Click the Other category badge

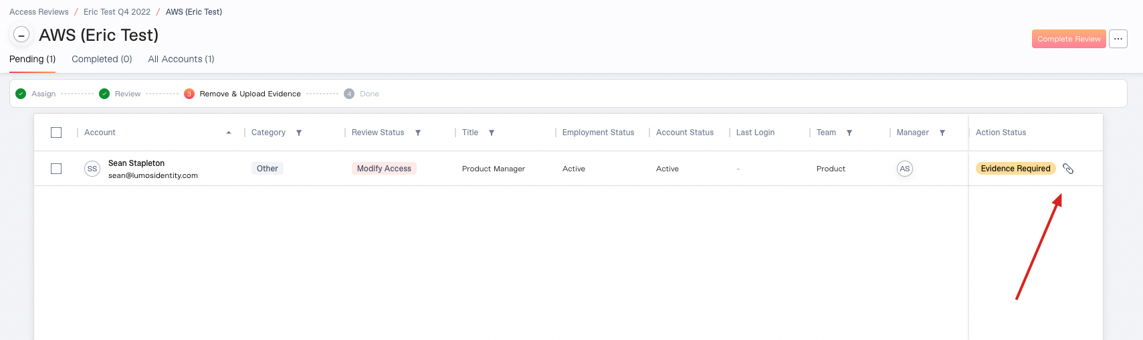pyautogui.click(x=268, y=169)
